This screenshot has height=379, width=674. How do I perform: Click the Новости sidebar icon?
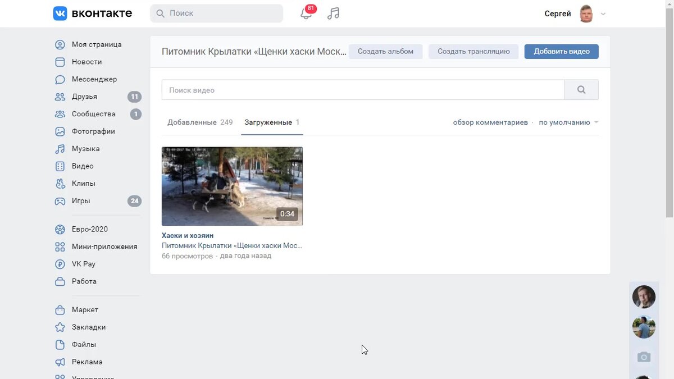coord(60,62)
